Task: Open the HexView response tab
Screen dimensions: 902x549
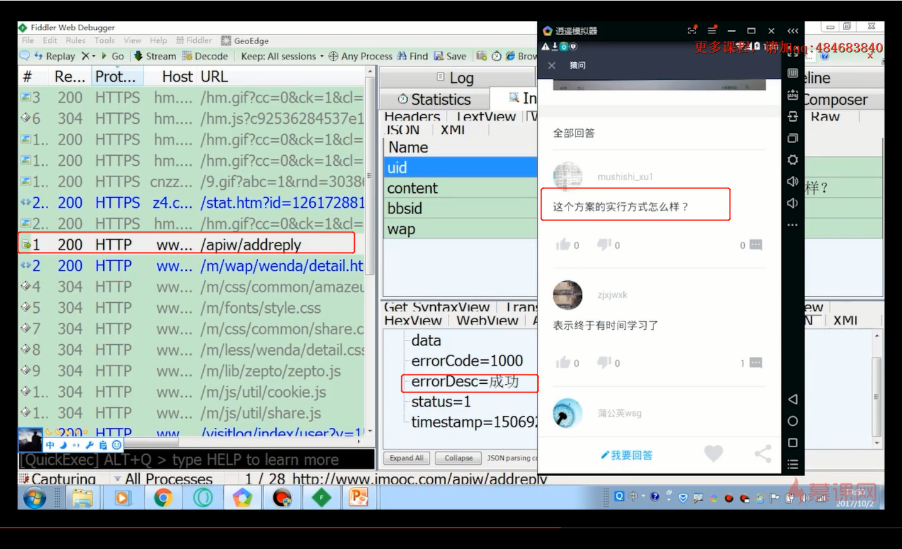Action: tap(413, 320)
